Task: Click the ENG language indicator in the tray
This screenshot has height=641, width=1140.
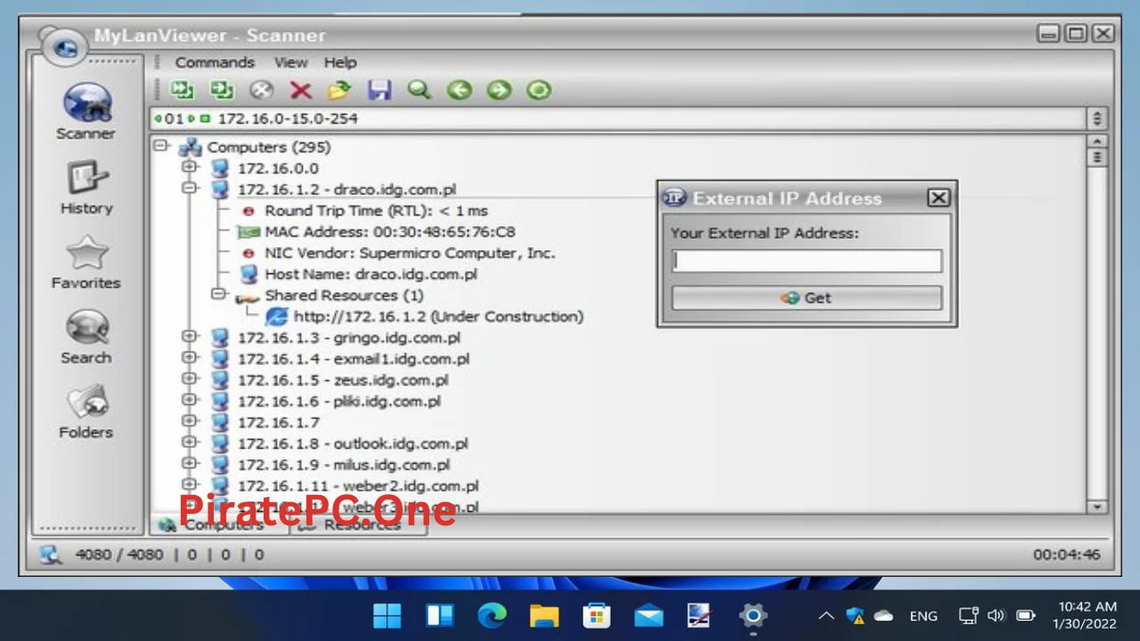Action: coord(924,616)
